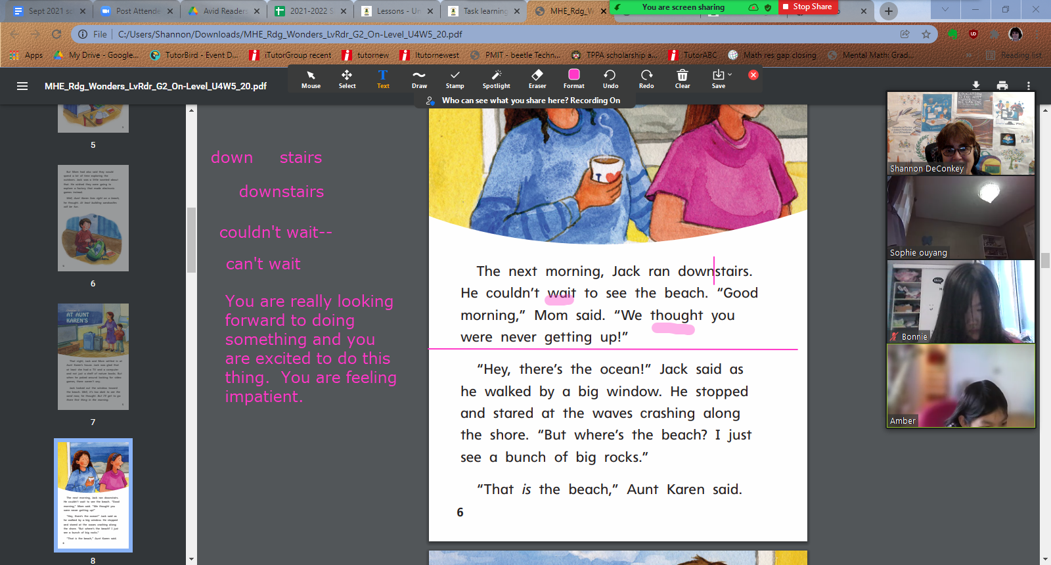
Task: Pick the Draw annotation tool
Action: coord(419,79)
